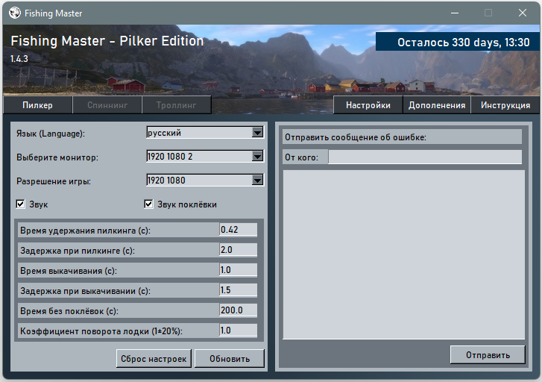The height and width of the screenshot is (382, 542).
Task: Select Время выкачивания value field
Action: point(238,270)
